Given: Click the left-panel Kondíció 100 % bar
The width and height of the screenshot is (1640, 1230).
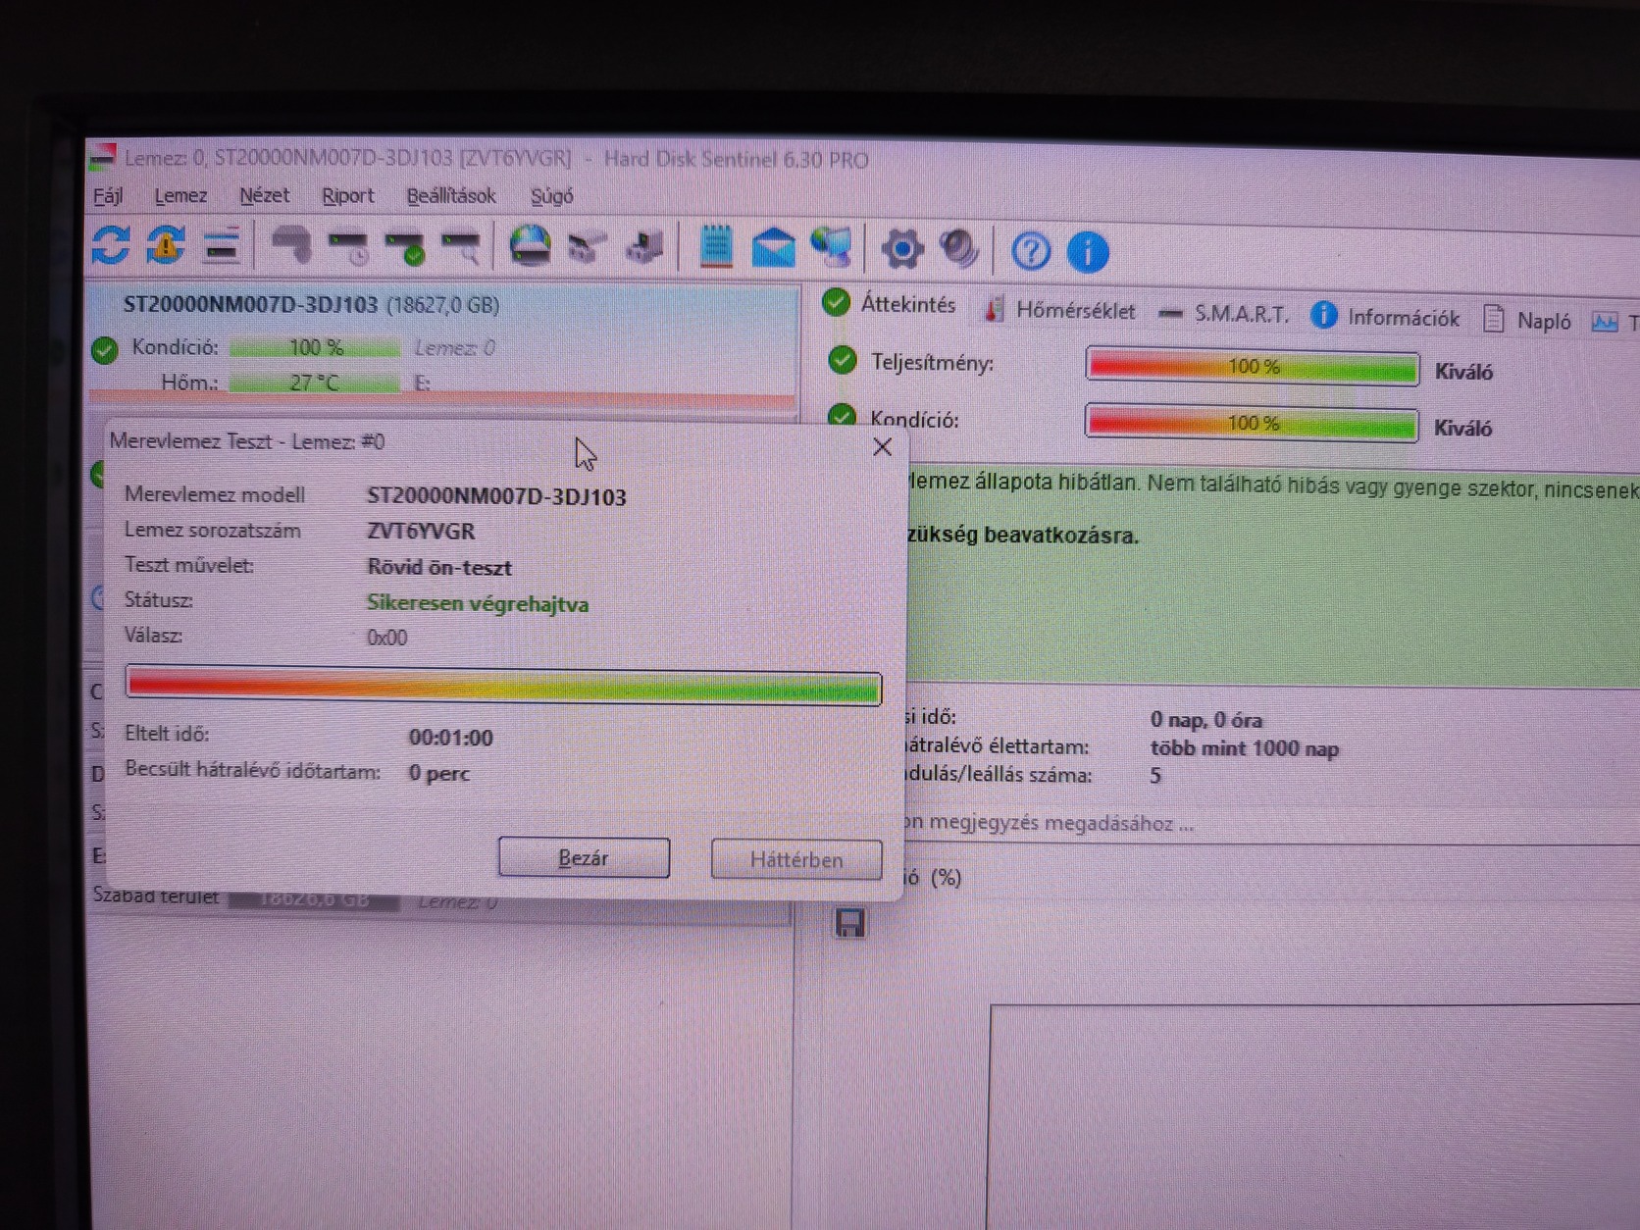Looking at the screenshot, I should pyautogui.click(x=315, y=347).
